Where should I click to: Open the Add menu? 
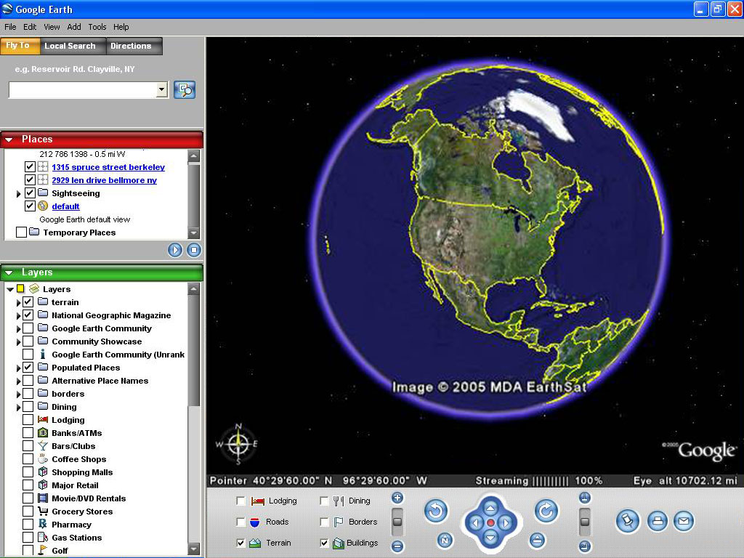[74, 27]
